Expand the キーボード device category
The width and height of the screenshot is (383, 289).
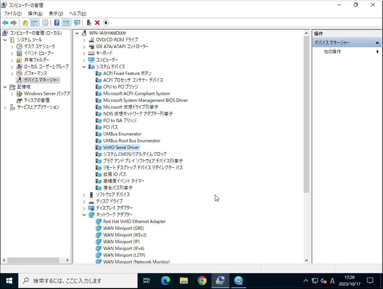click(84, 53)
